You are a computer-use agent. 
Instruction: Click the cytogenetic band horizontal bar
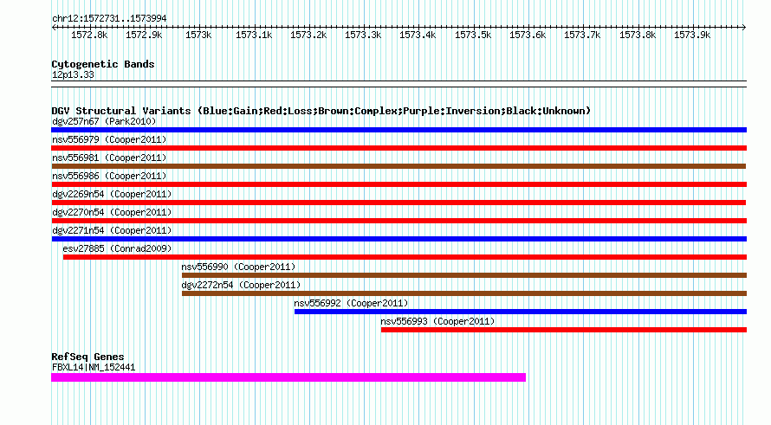[x=398, y=84]
